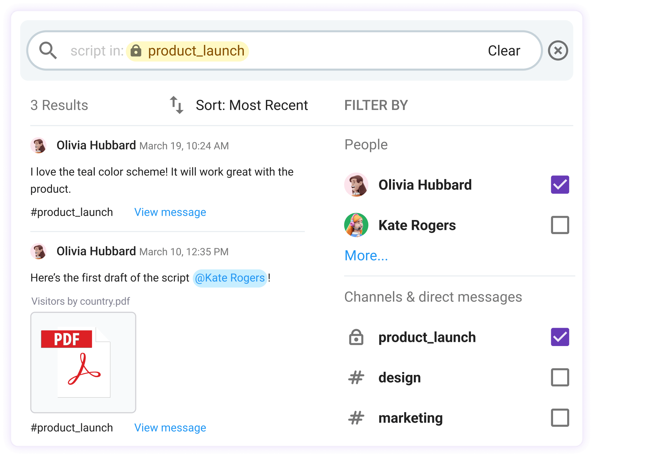Viewport: 657px width, 457px height.
Task: Click the hashtag icon beside design
Action: 356,377
